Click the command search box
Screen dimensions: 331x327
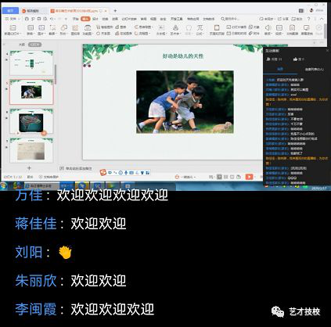(x=230, y=19)
